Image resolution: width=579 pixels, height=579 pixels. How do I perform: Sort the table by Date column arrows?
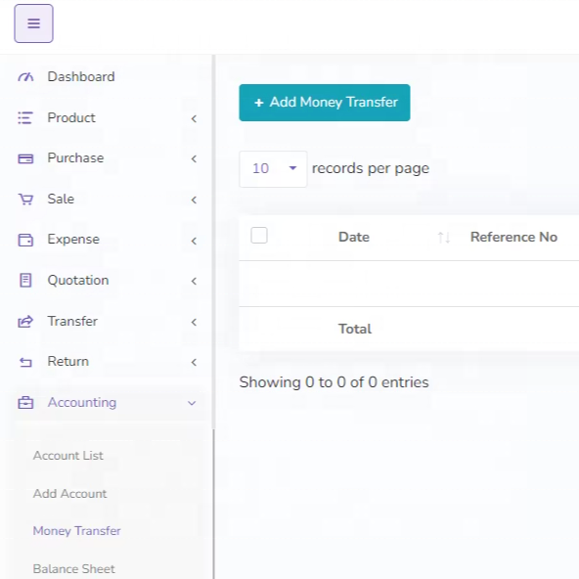[443, 238]
